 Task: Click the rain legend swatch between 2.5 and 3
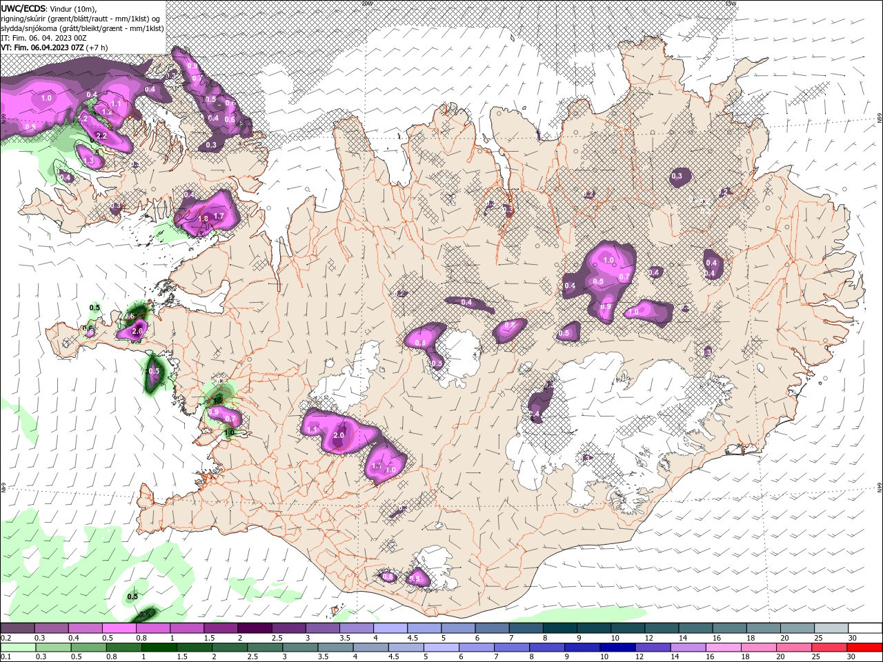264,648
